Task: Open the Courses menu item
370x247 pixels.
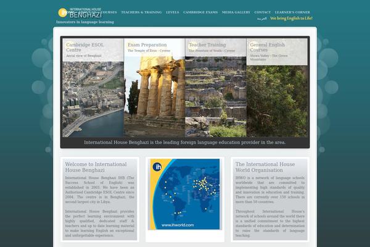Action: pos(109,12)
